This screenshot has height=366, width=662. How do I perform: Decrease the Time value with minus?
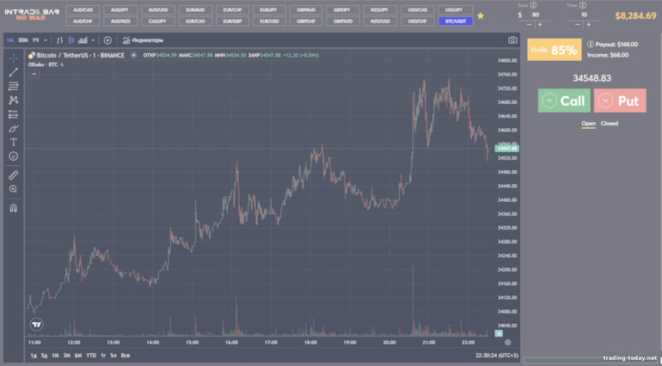pos(578,24)
